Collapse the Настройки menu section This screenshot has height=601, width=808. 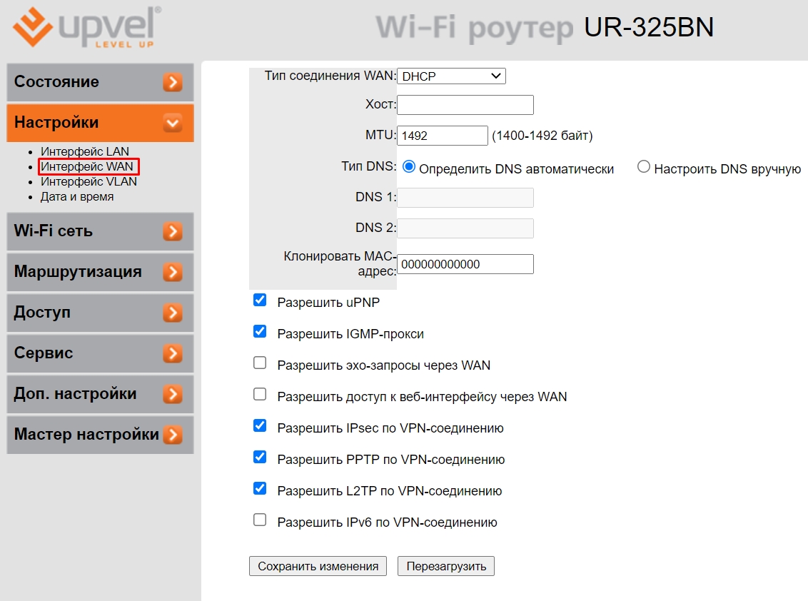(100, 123)
